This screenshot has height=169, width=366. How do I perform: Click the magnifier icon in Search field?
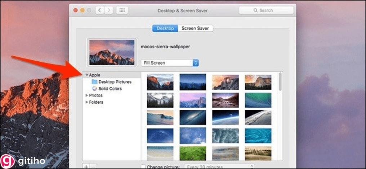256,10
